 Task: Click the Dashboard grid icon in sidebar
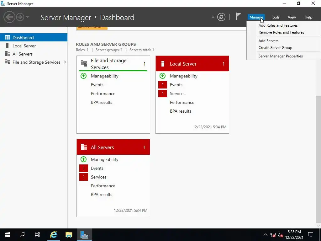pos(8,37)
